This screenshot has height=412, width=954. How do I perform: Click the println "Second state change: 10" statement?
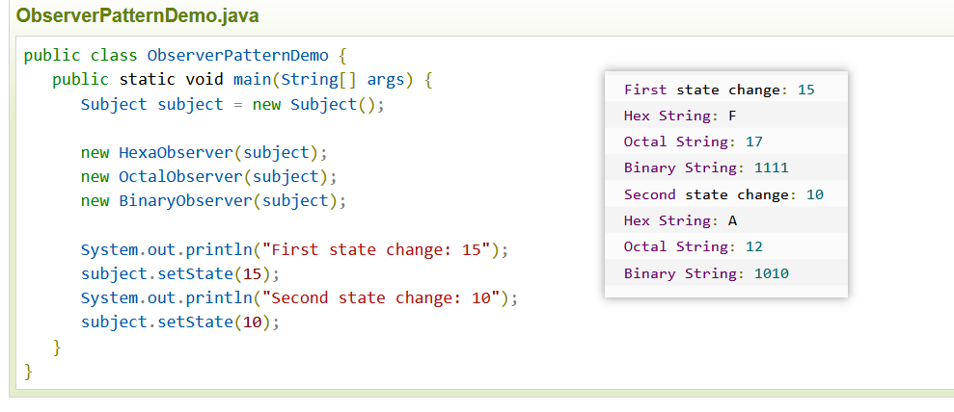coord(299,297)
